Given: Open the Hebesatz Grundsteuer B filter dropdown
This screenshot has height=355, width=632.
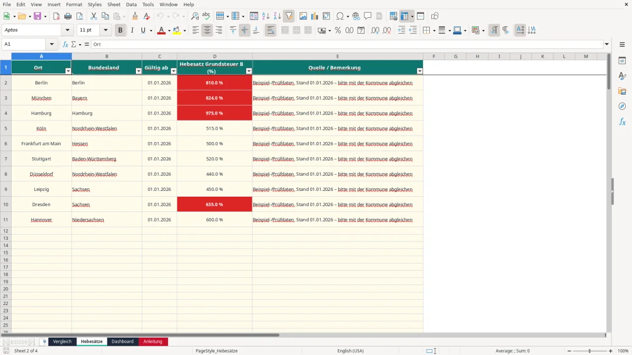Looking at the screenshot, I should (249, 71).
